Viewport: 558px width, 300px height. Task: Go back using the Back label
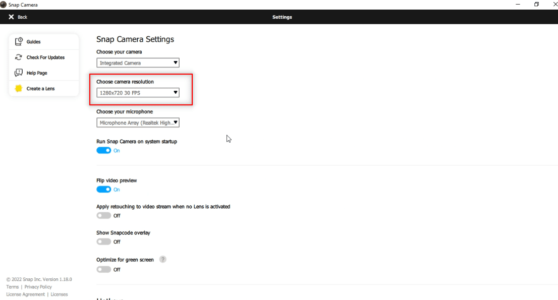22,17
